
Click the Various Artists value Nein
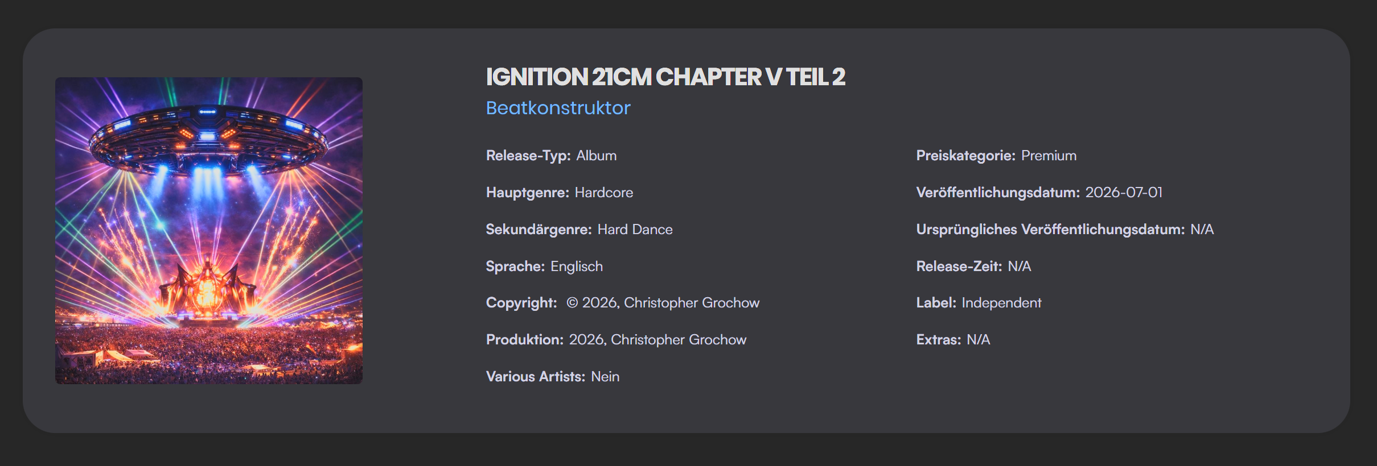click(605, 377)
